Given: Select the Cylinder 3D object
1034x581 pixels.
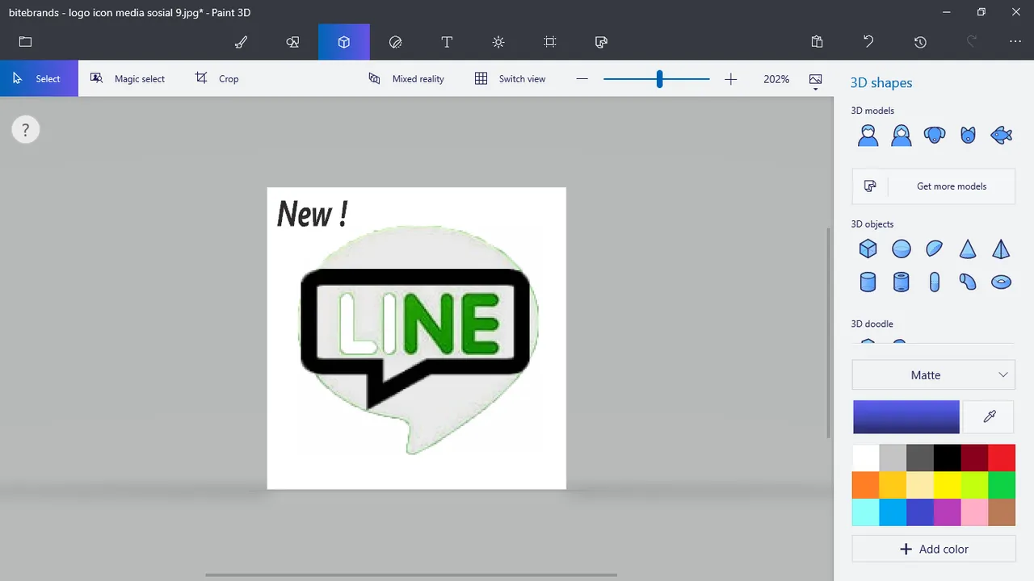Looking at the screenshot, I should pos(868,282).
